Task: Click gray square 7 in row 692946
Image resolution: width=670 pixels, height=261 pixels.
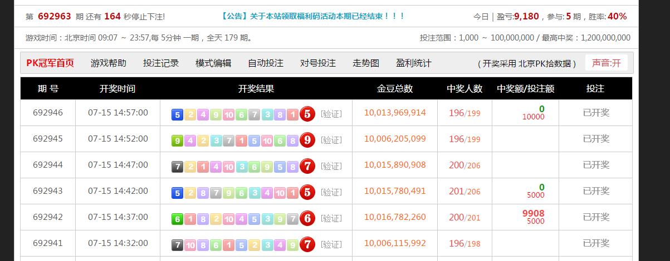Action: pyautogui.click(x=254, y=115)
